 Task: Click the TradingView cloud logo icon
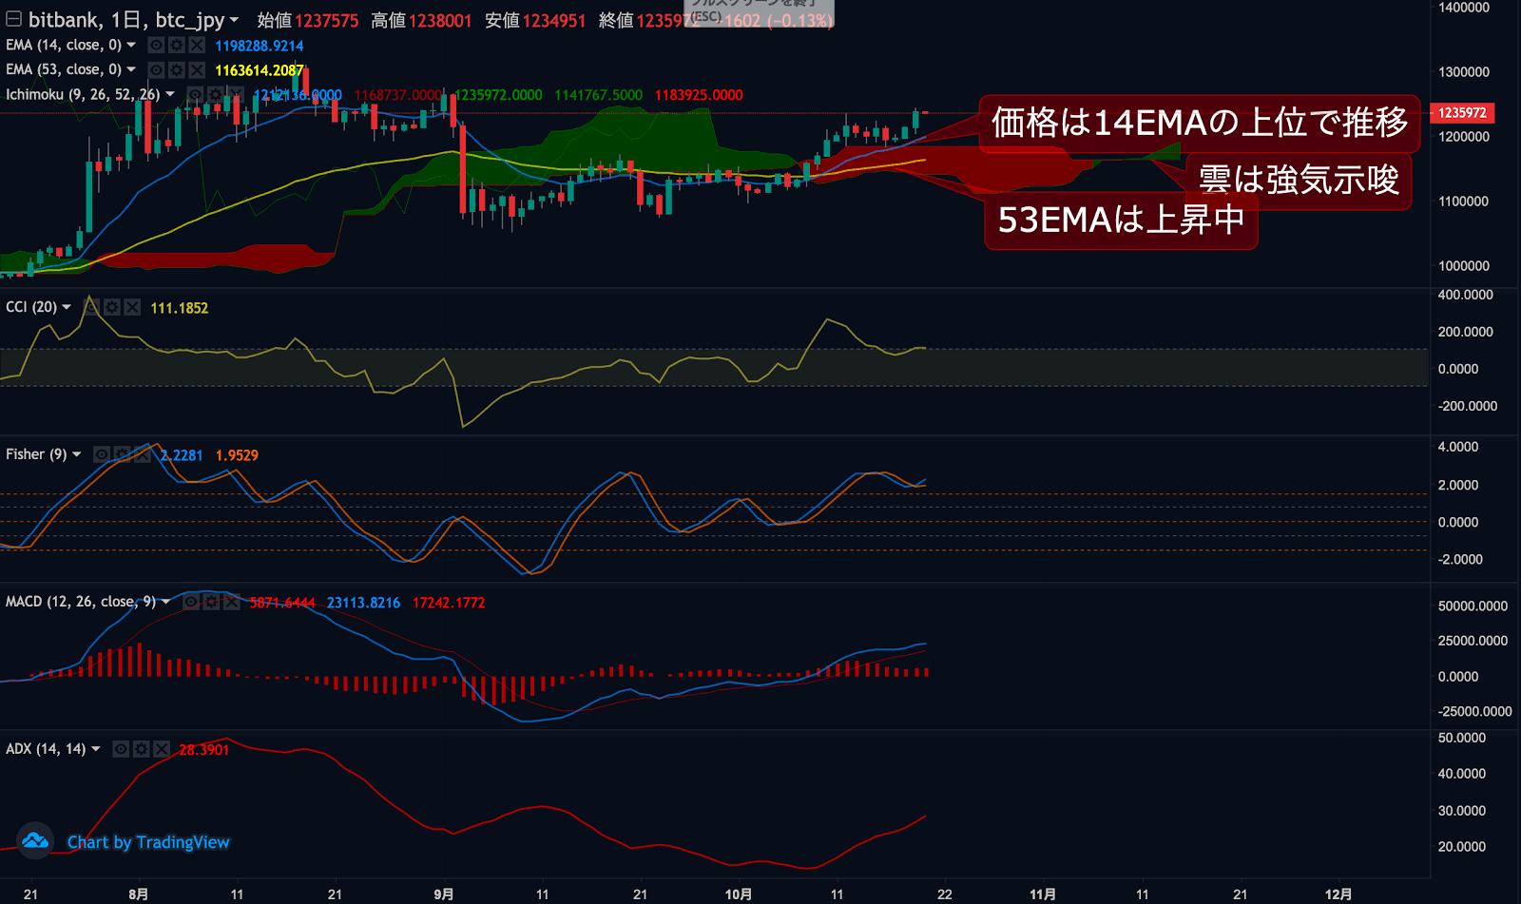tap(35, 841)
